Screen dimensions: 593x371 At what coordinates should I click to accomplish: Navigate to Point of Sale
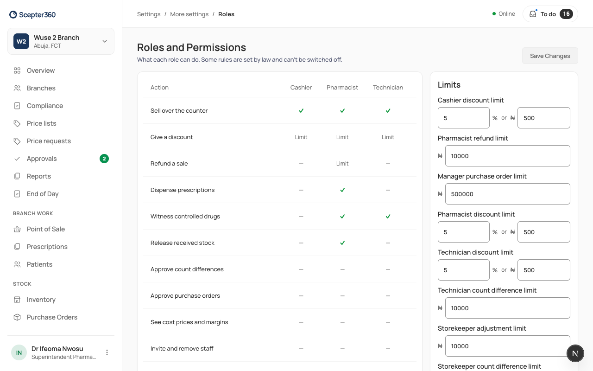coord(61,229)
